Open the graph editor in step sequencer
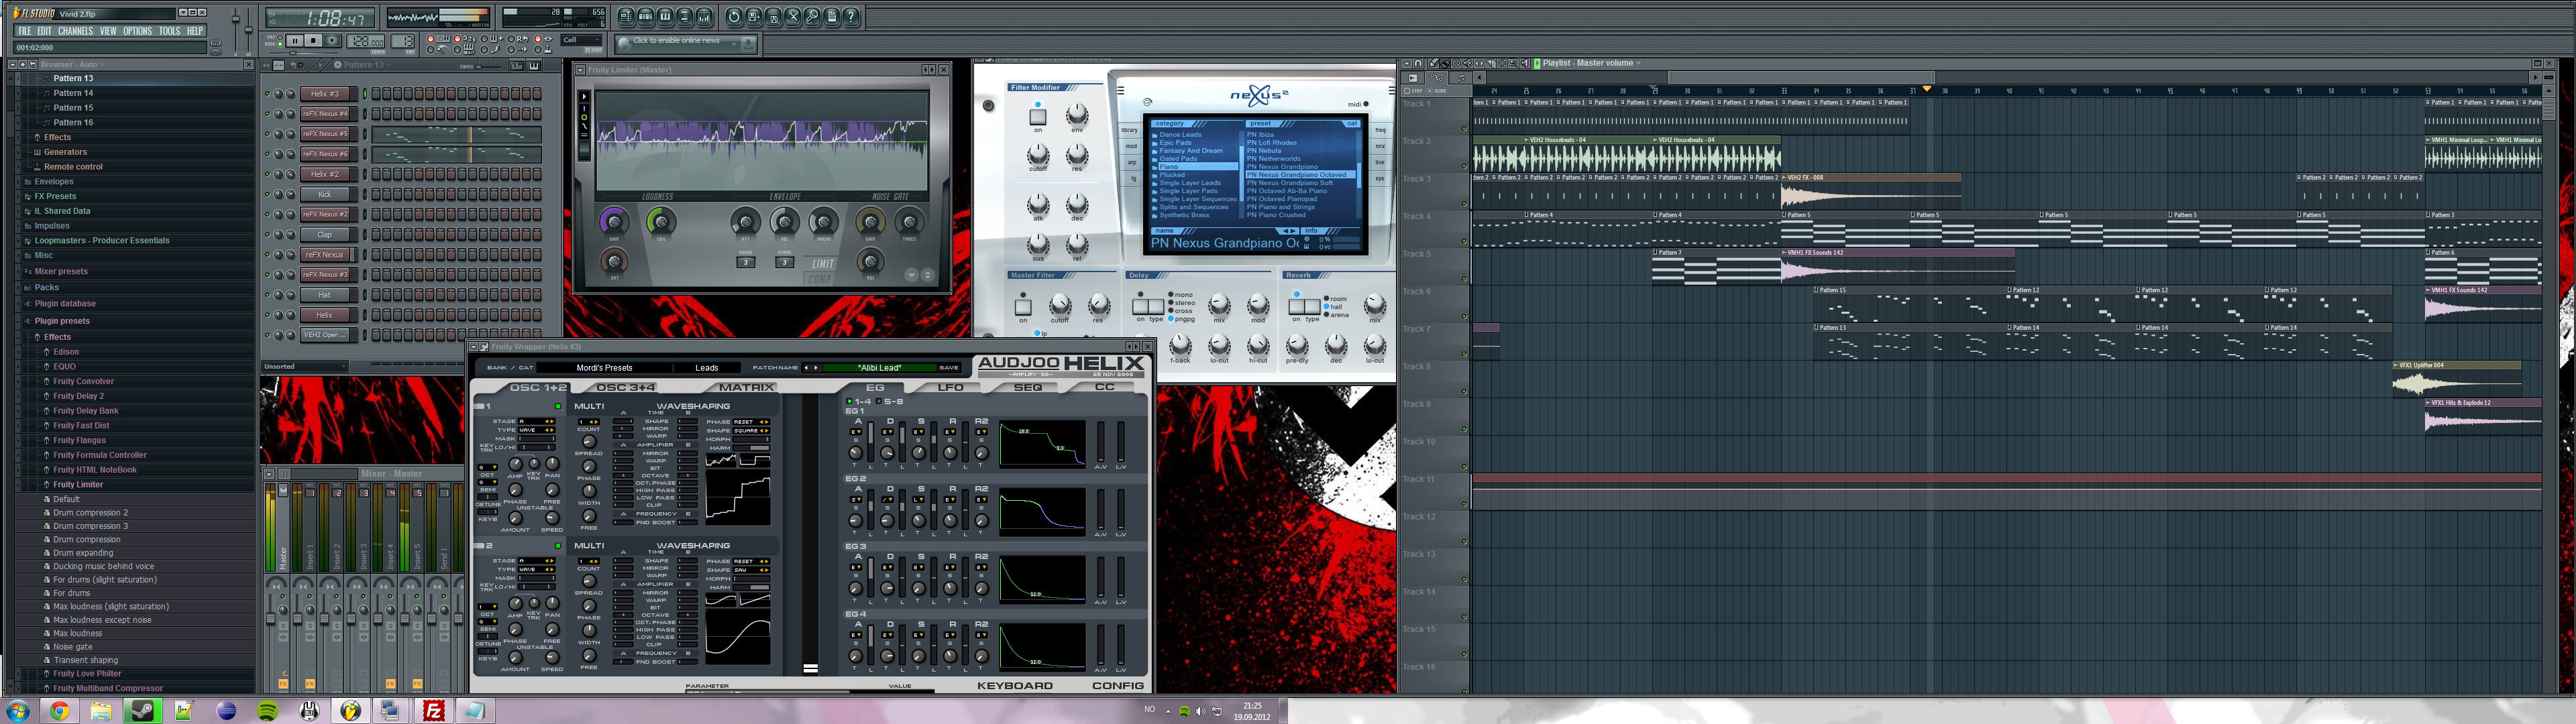2576x724 pixels. click(517, 66)
